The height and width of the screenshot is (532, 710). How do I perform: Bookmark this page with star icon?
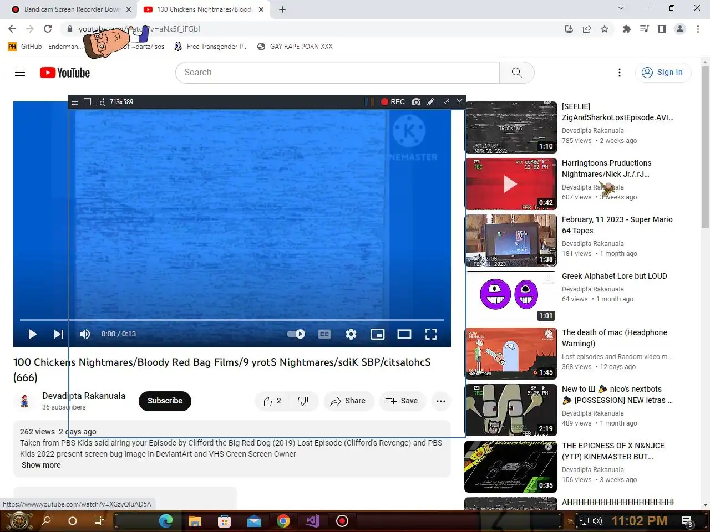click(605, 29)
